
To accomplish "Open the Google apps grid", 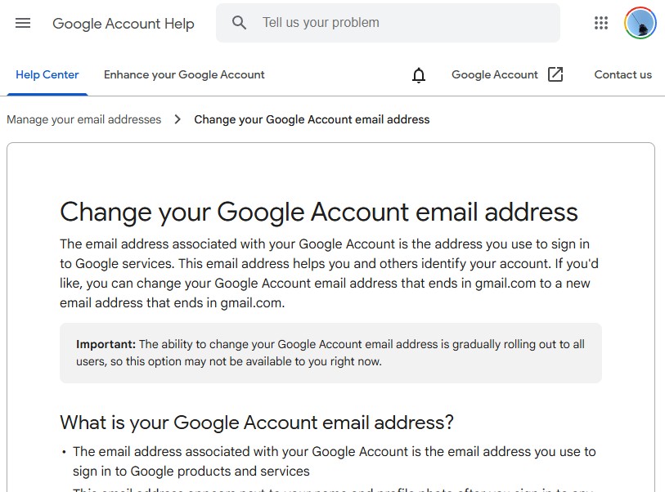I will [601, 23].
